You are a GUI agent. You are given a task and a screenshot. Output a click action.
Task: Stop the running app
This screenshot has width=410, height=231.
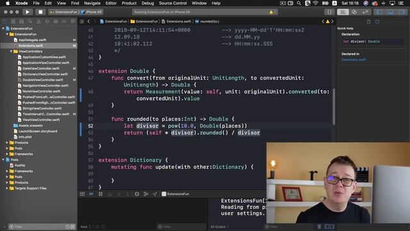click(x=40, y=12)
